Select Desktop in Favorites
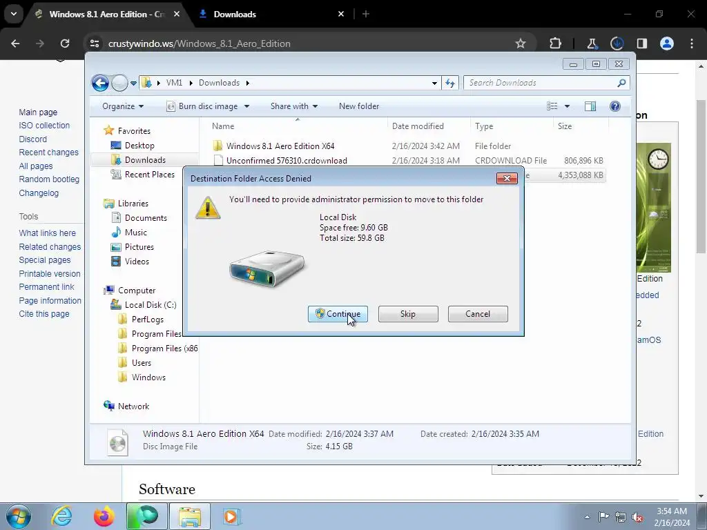Viewport: 707px width, 530px height. click(139, 146)
